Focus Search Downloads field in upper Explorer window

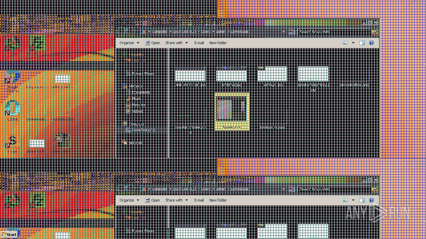click(x=334, y=32)
